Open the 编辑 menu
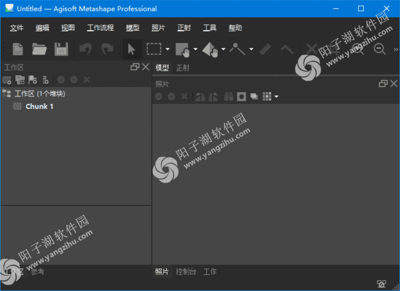Screen dimensions: 400x291 pos(42,28)
